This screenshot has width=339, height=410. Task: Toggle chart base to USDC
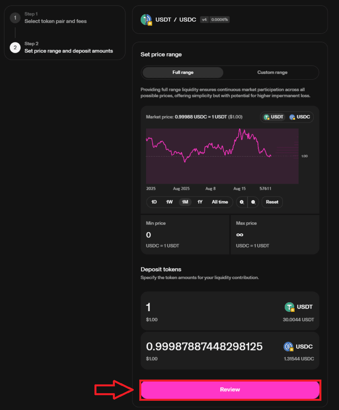point(299,117)
